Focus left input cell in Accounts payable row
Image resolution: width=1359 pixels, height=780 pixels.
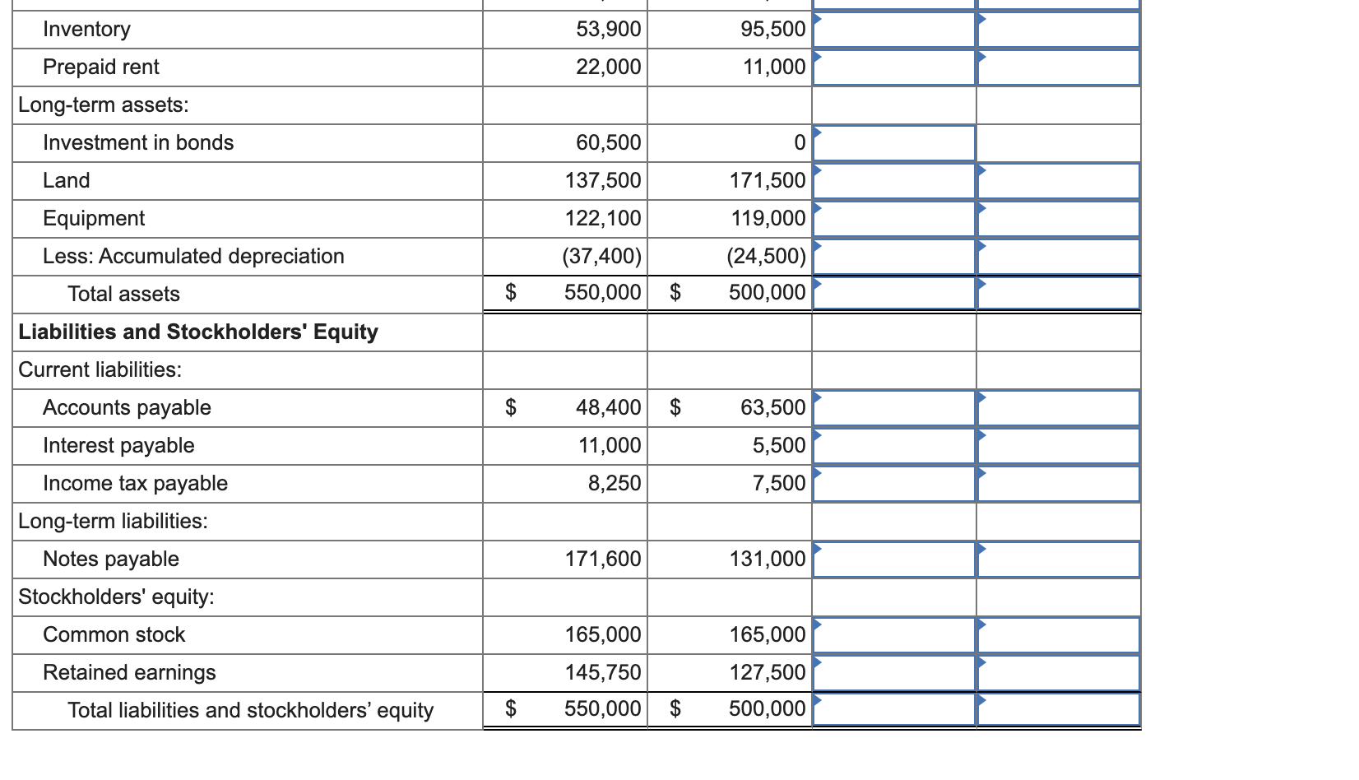(893, 408)
